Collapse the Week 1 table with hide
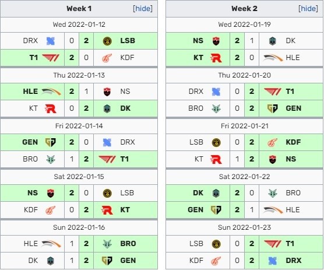Screen dimensions: 324x270 [143, 9]
